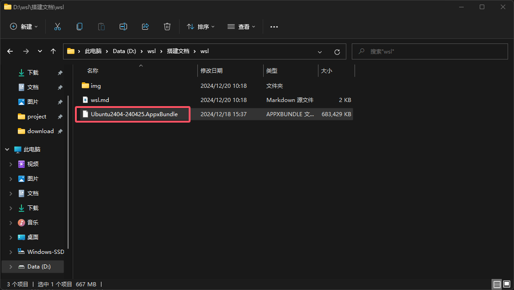Screen dimensions: 514x290
Task: Open the 排序 sort dropdown
Action: pyautogui.click(x=201, y=27)
